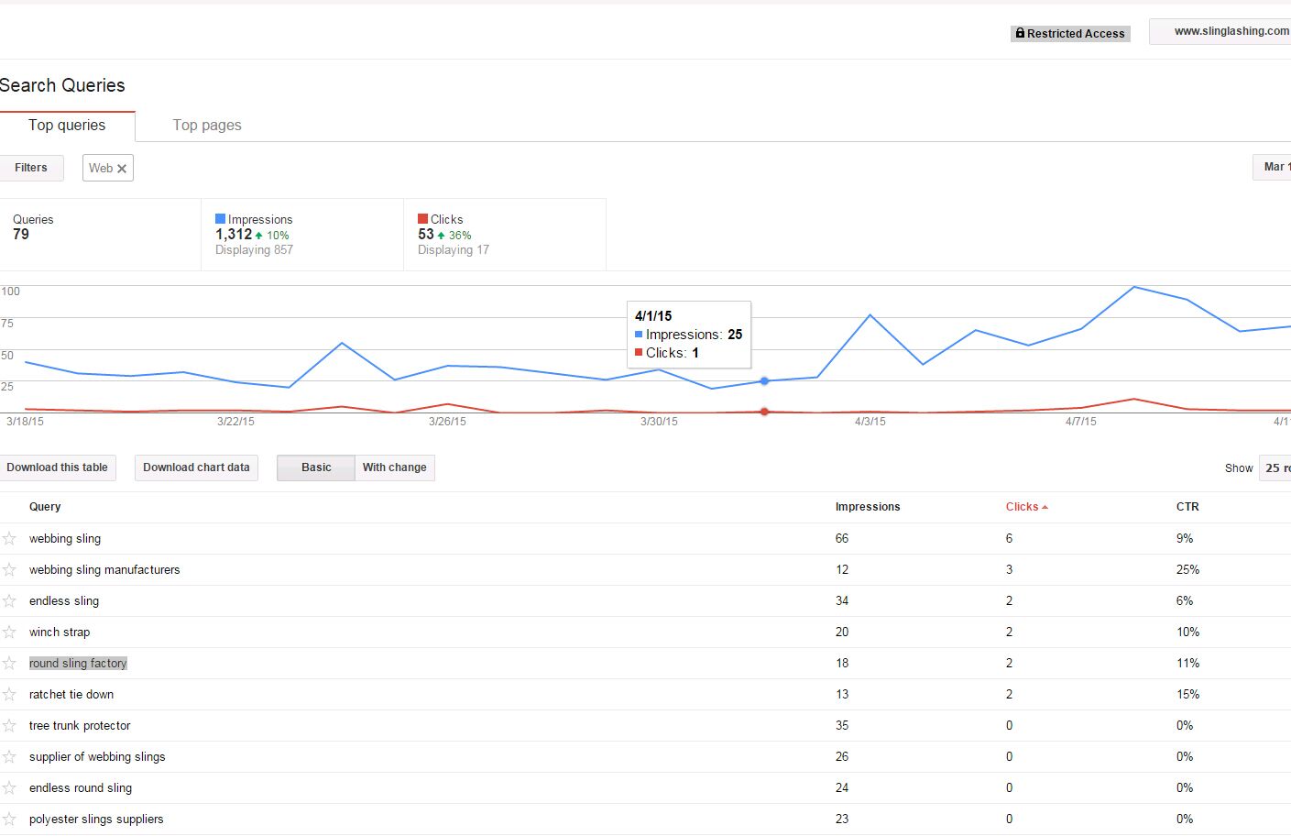Click the 'Displaying 857' text
1291x836 pixels.
254,250
